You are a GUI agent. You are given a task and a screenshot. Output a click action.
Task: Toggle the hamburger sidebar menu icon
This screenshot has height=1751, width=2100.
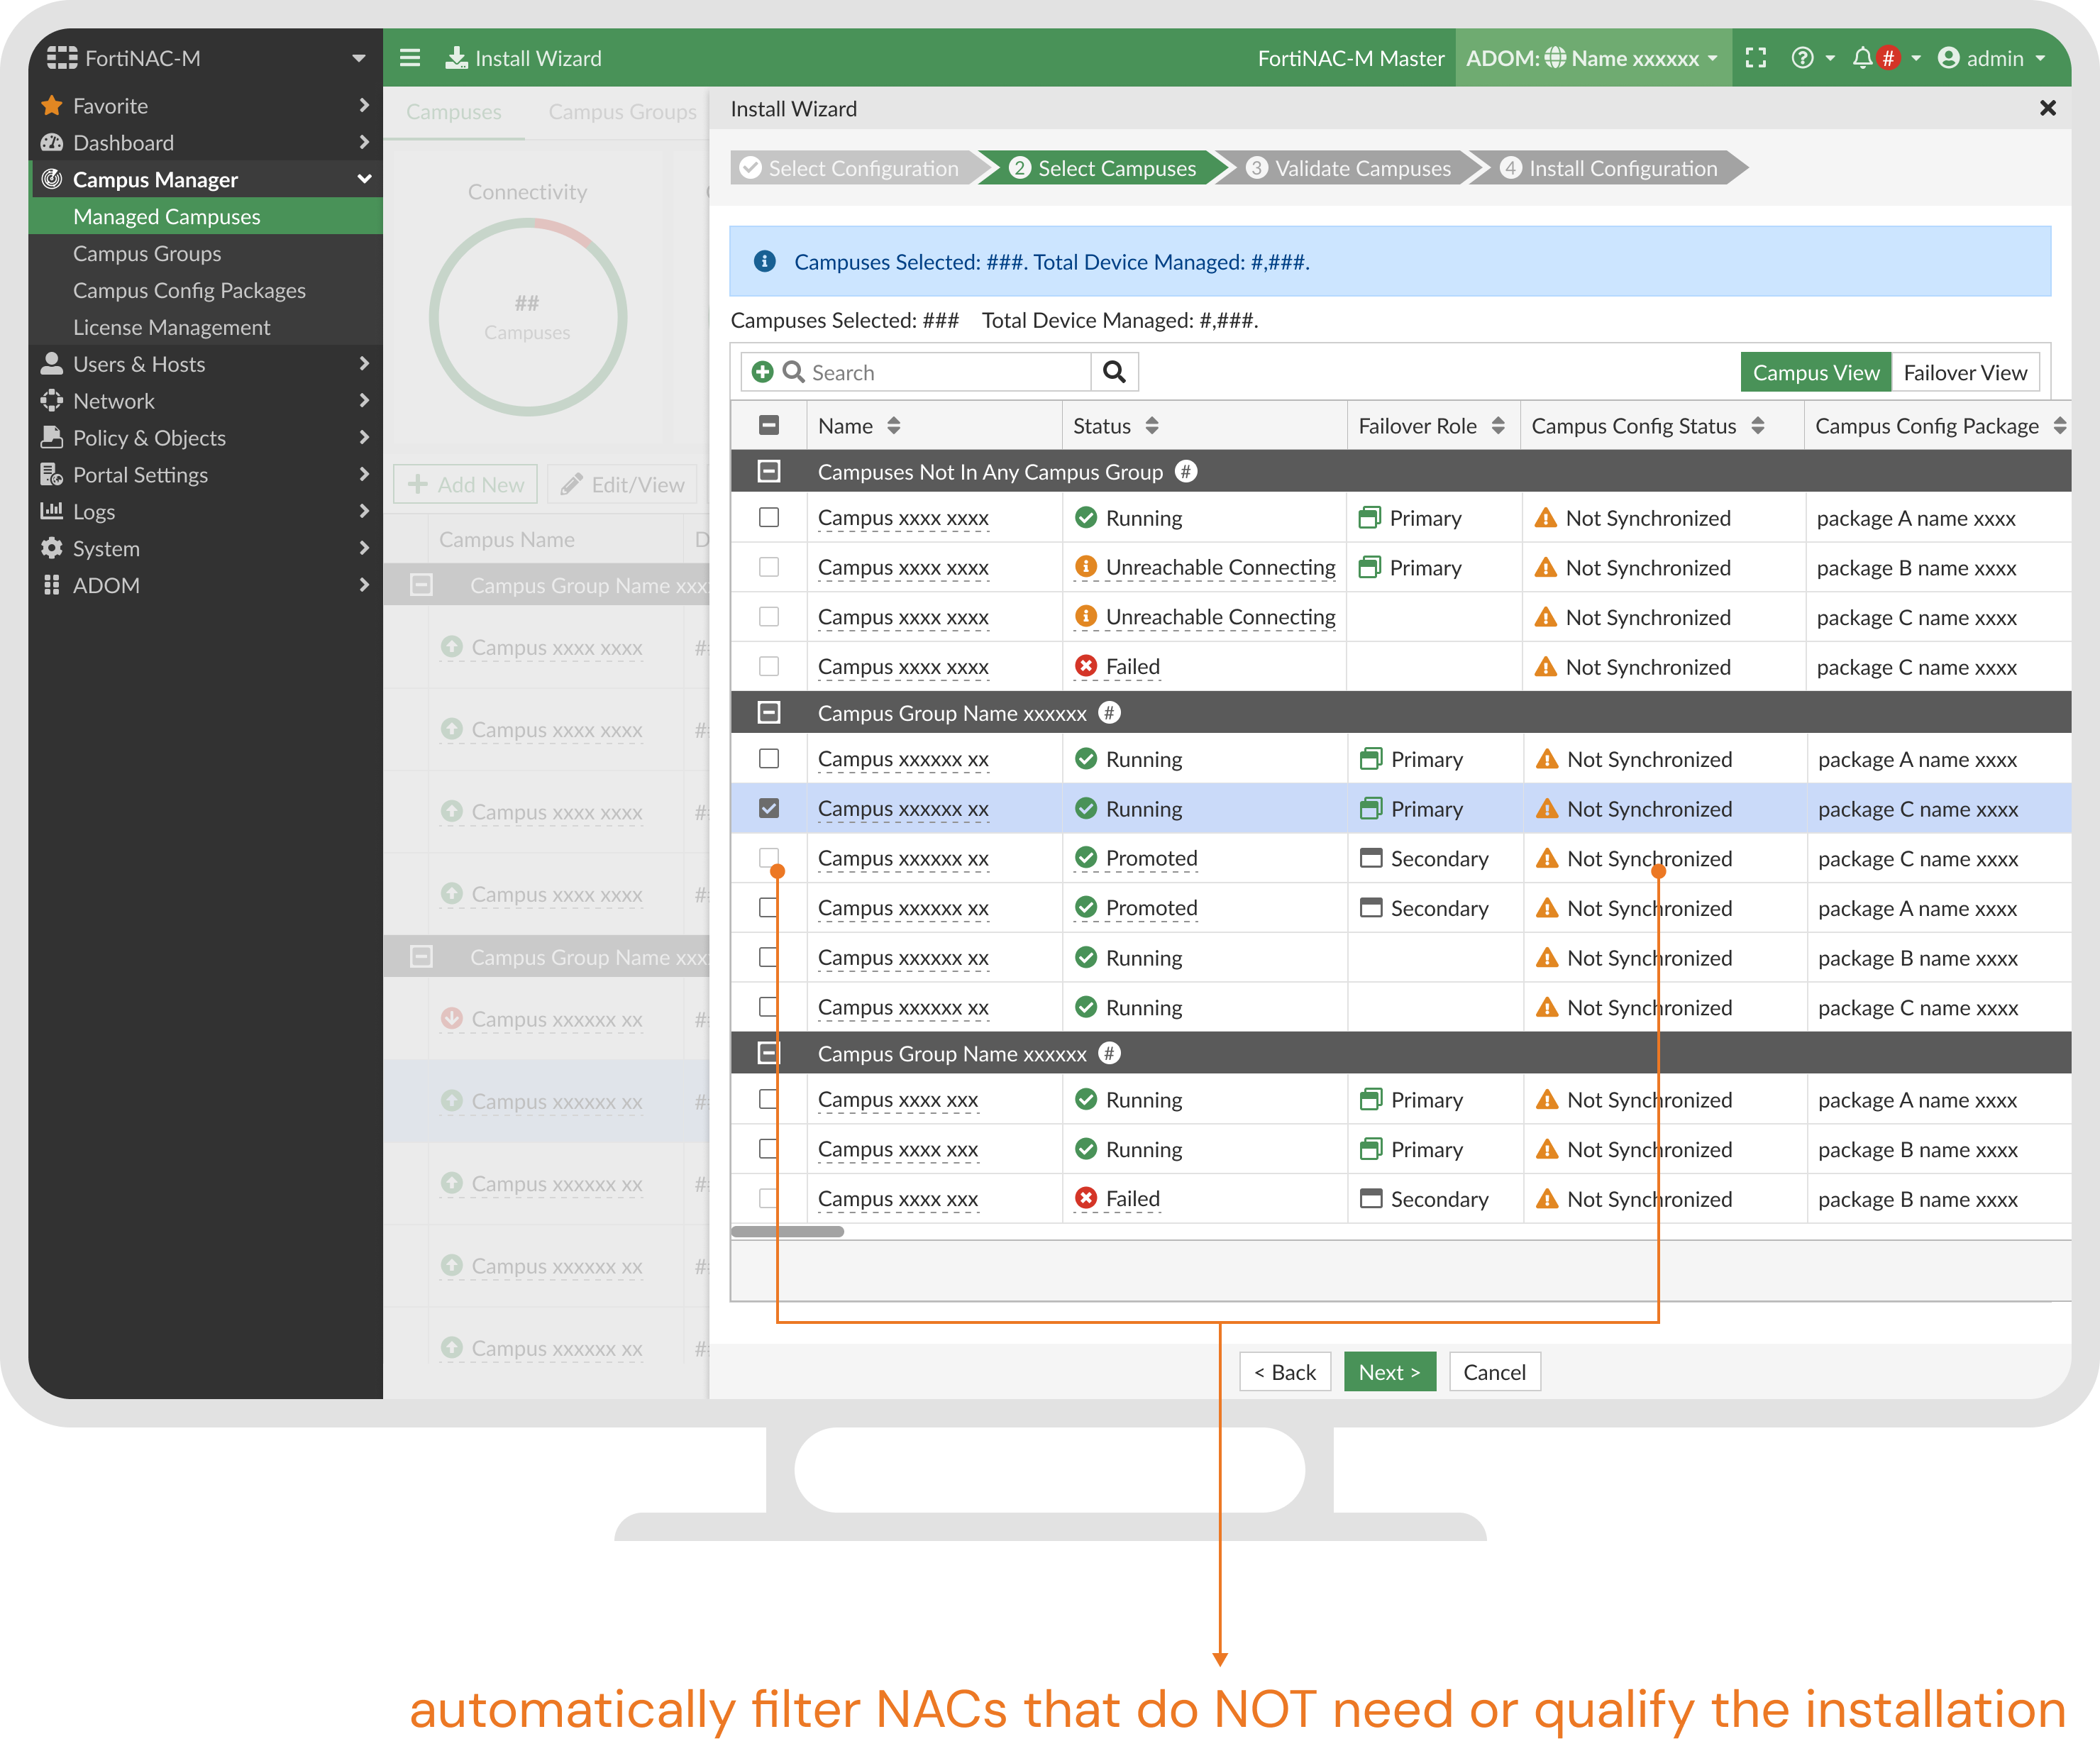410,58
